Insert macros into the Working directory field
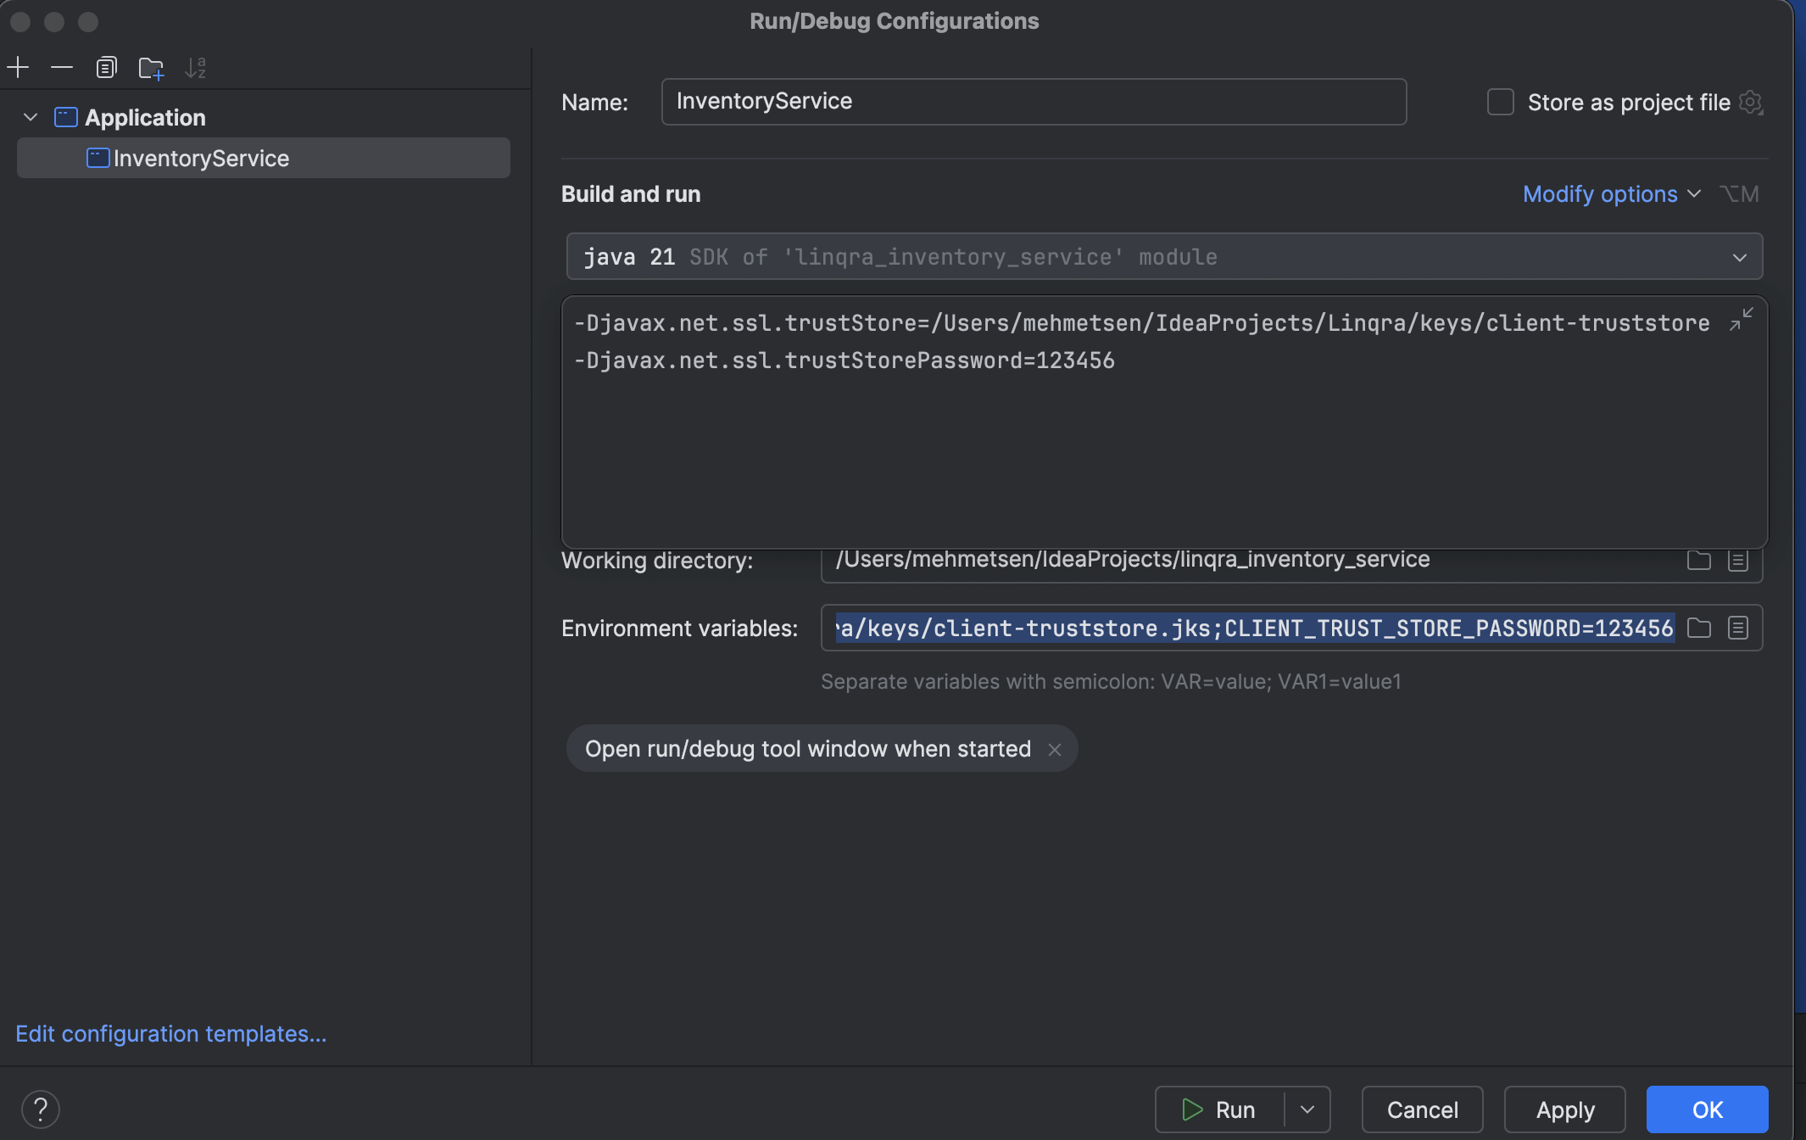This screenshot has height=1140, width=1806. point(1738,560)
